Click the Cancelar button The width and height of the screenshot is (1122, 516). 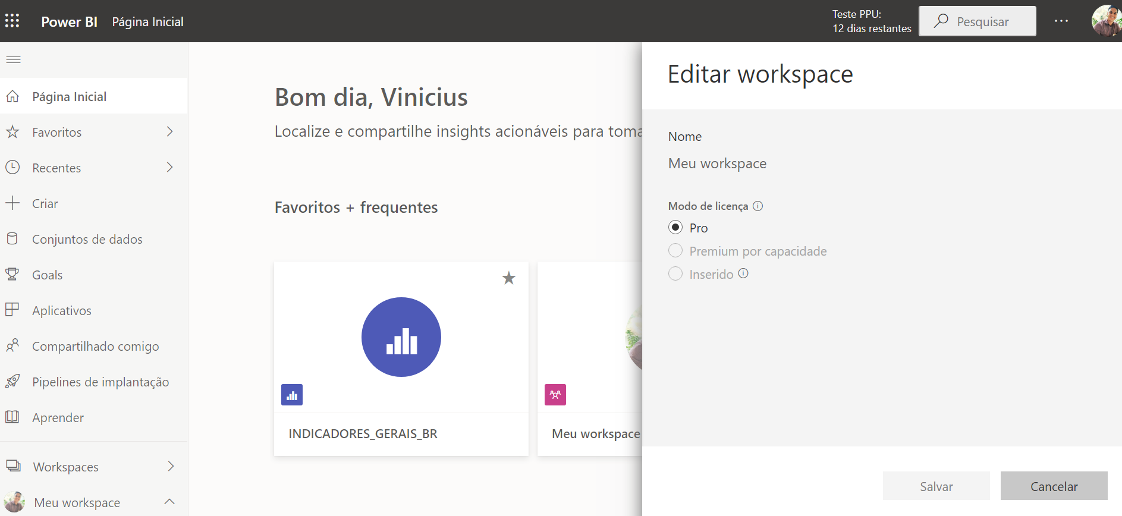(x=1054, y=486)
